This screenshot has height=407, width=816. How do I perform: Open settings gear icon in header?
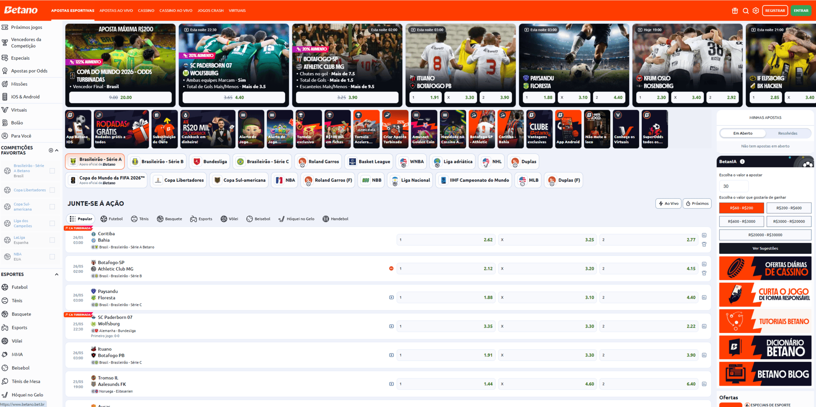pos(756,11)
